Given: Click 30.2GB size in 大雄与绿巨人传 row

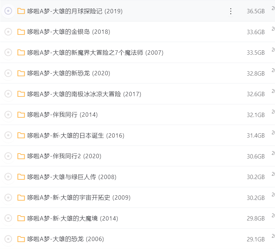Looking at the screenshot, I should pos(256,177).
